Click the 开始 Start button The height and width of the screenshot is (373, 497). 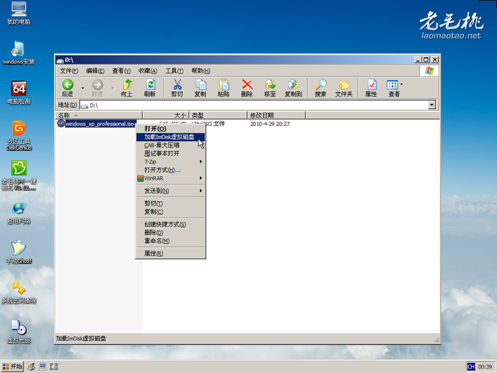[12, 367]
